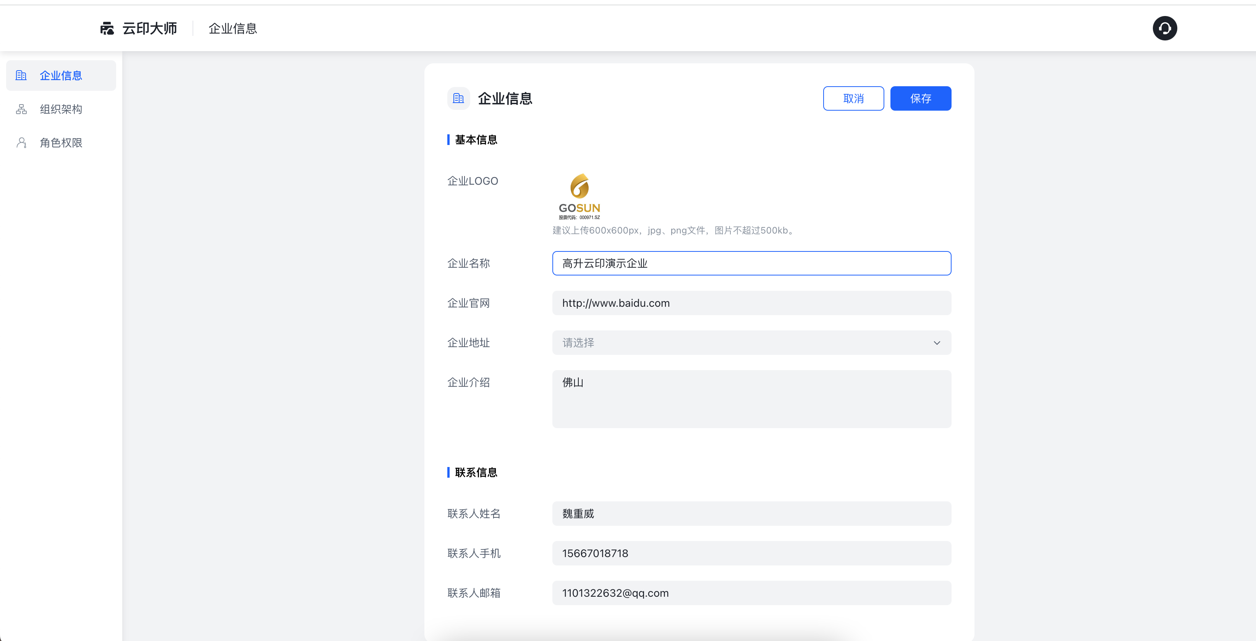The width and height of the screenshot is (1256, 641).
Task: Focus the 联系人姓名 field
Action: 751,514
